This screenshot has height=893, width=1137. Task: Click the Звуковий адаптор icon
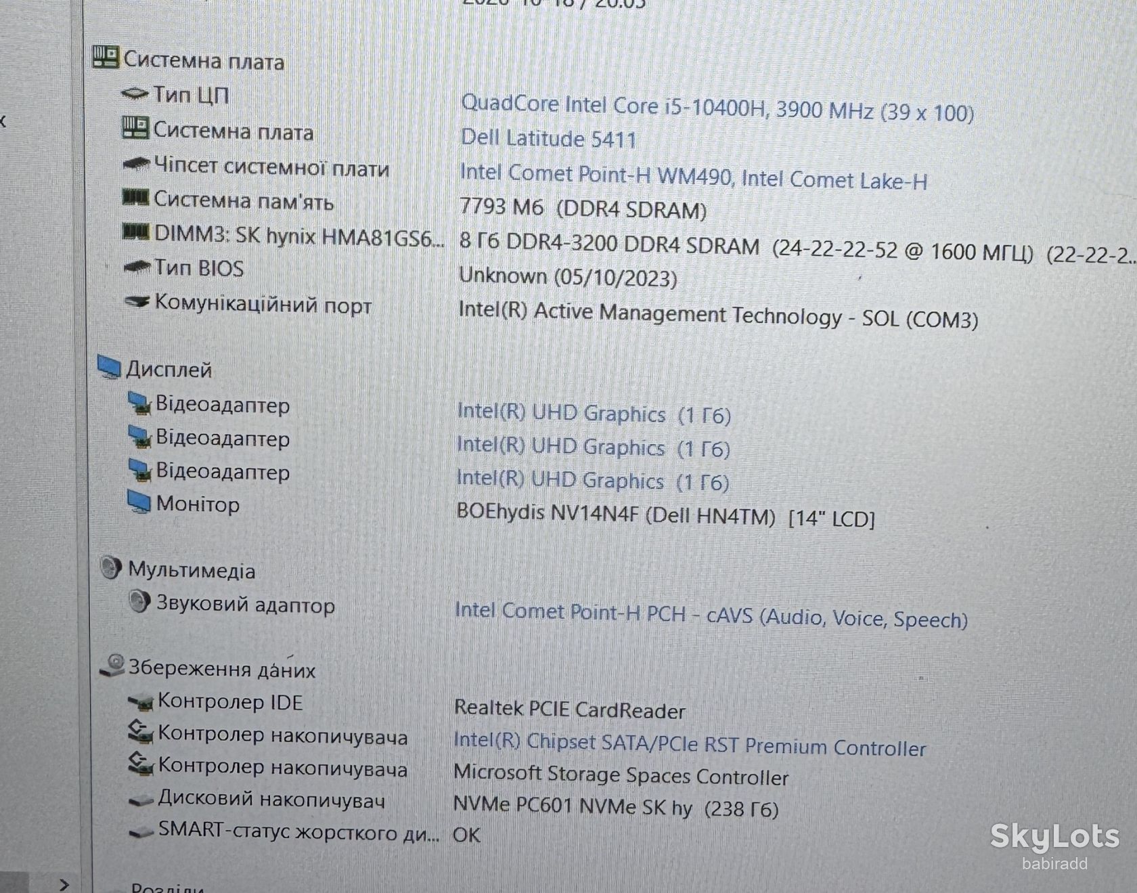click(x=139, y=601)
